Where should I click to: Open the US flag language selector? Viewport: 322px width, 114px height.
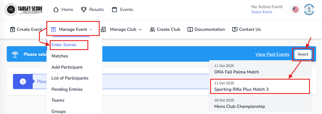pos(295,10)
